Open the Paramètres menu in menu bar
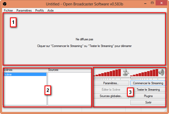Image resolution: width=169 pixels, height=114 pixels. pyautogui.click(x=24, y=11)
